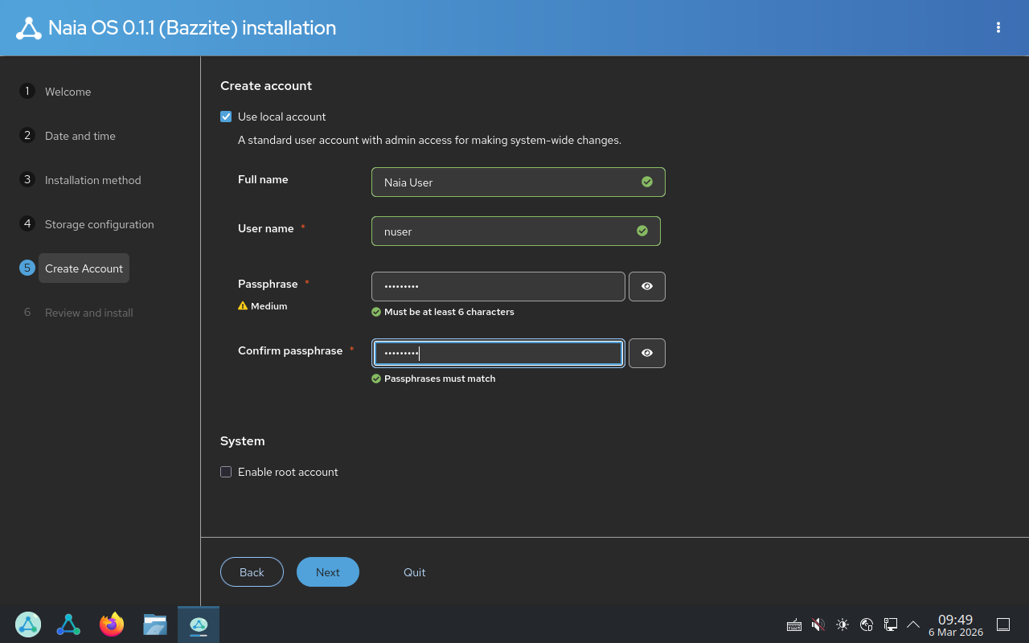Select the Installation method step
This screenshot has height=643, width=1029.
(x=92, y=180)
